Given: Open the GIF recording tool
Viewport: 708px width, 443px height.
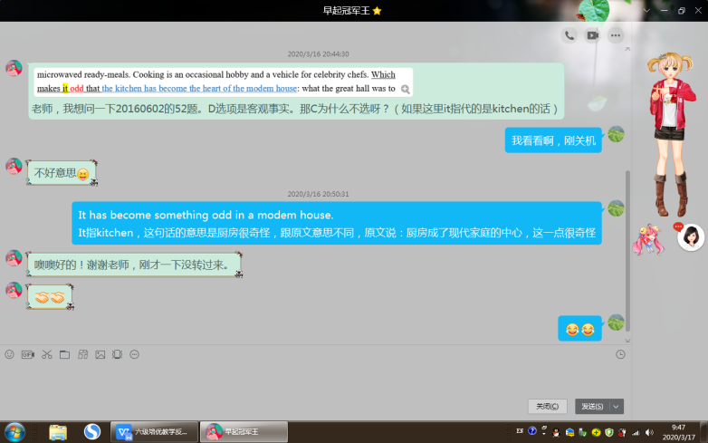Looking at the screenshot, I should [27, 354].
